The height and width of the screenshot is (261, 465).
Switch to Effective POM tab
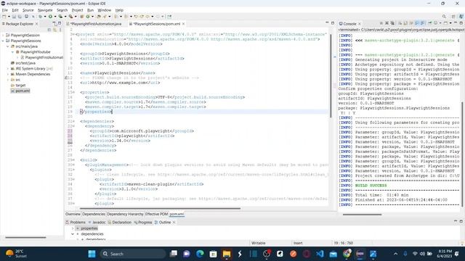pyautogui.click(x=156, y=214)
